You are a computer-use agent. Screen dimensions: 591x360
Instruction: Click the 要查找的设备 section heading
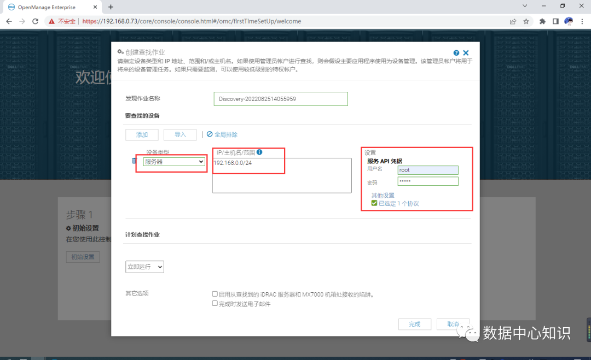pyautogui.click(x=142, y=115)
